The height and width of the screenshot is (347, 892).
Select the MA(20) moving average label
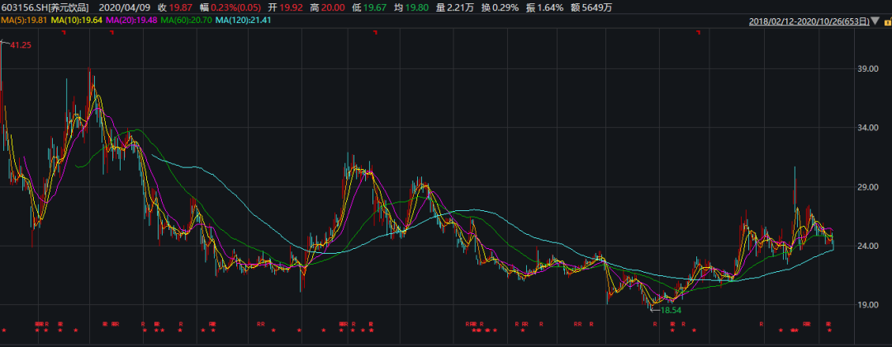pos(134,20)
